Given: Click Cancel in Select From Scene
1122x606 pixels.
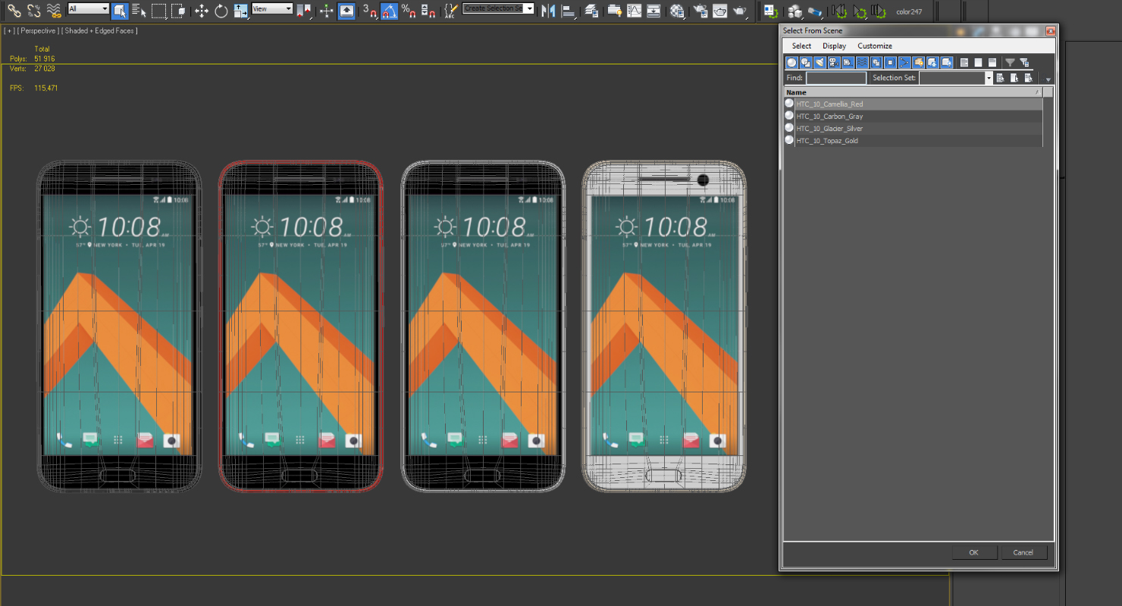Looking at the screenshot, I should tap(1023, 552).
